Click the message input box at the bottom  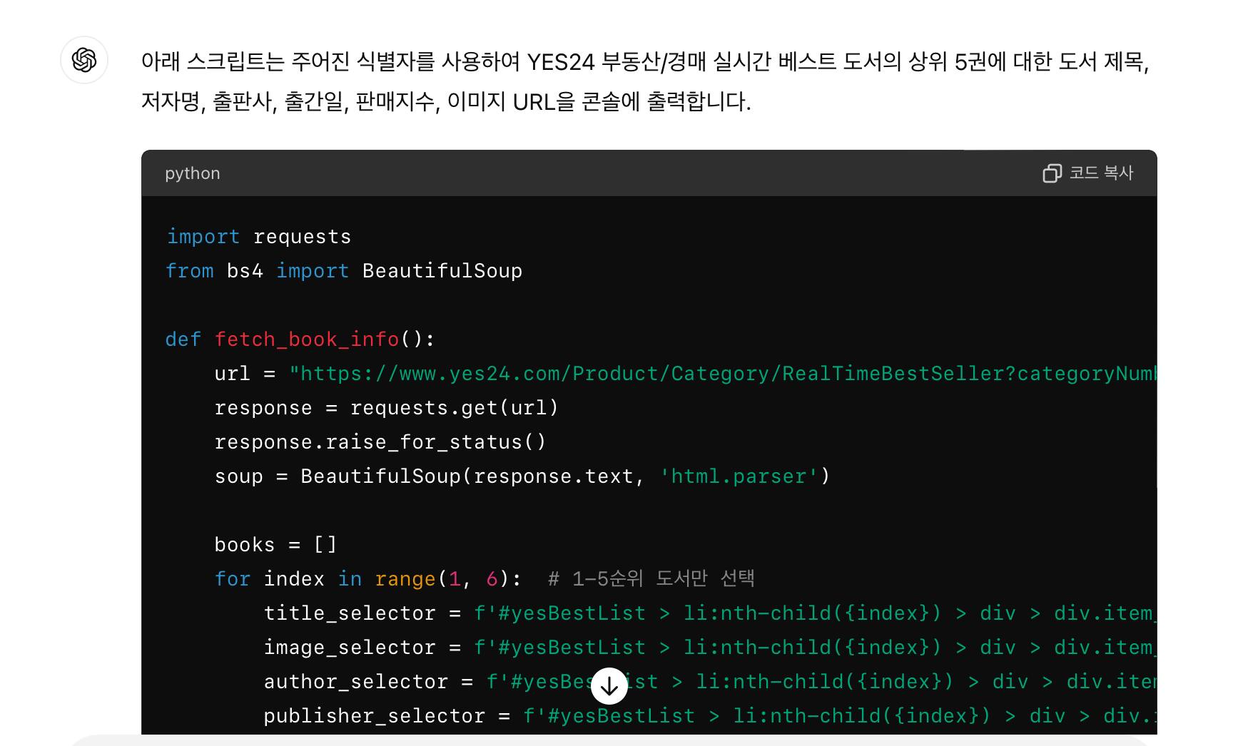609,740
